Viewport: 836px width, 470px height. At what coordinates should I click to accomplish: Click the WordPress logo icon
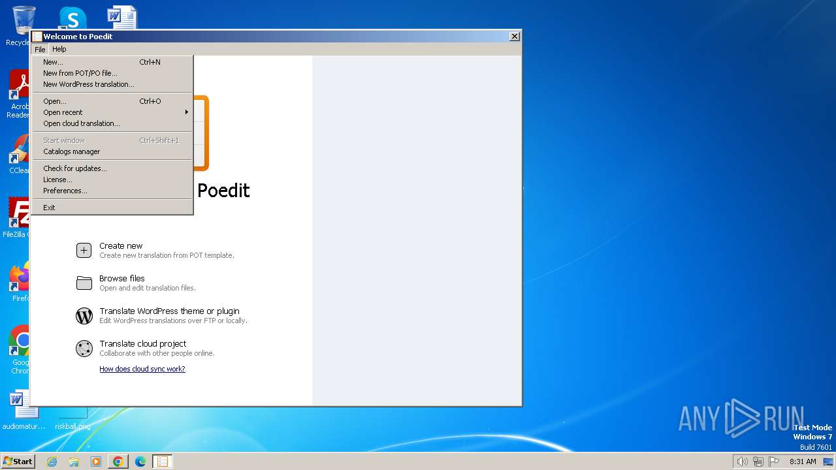click(x=84, y=316)
